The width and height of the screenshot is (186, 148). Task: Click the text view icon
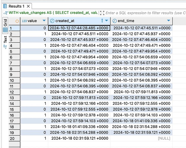tap(5, 46)
